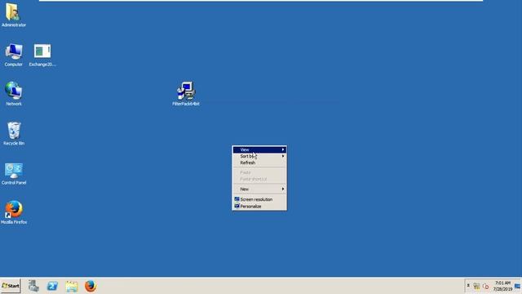Click the Personalize menu item icon
The width and height of the screenshot is (522, 294).
click(x=237, y=206)
